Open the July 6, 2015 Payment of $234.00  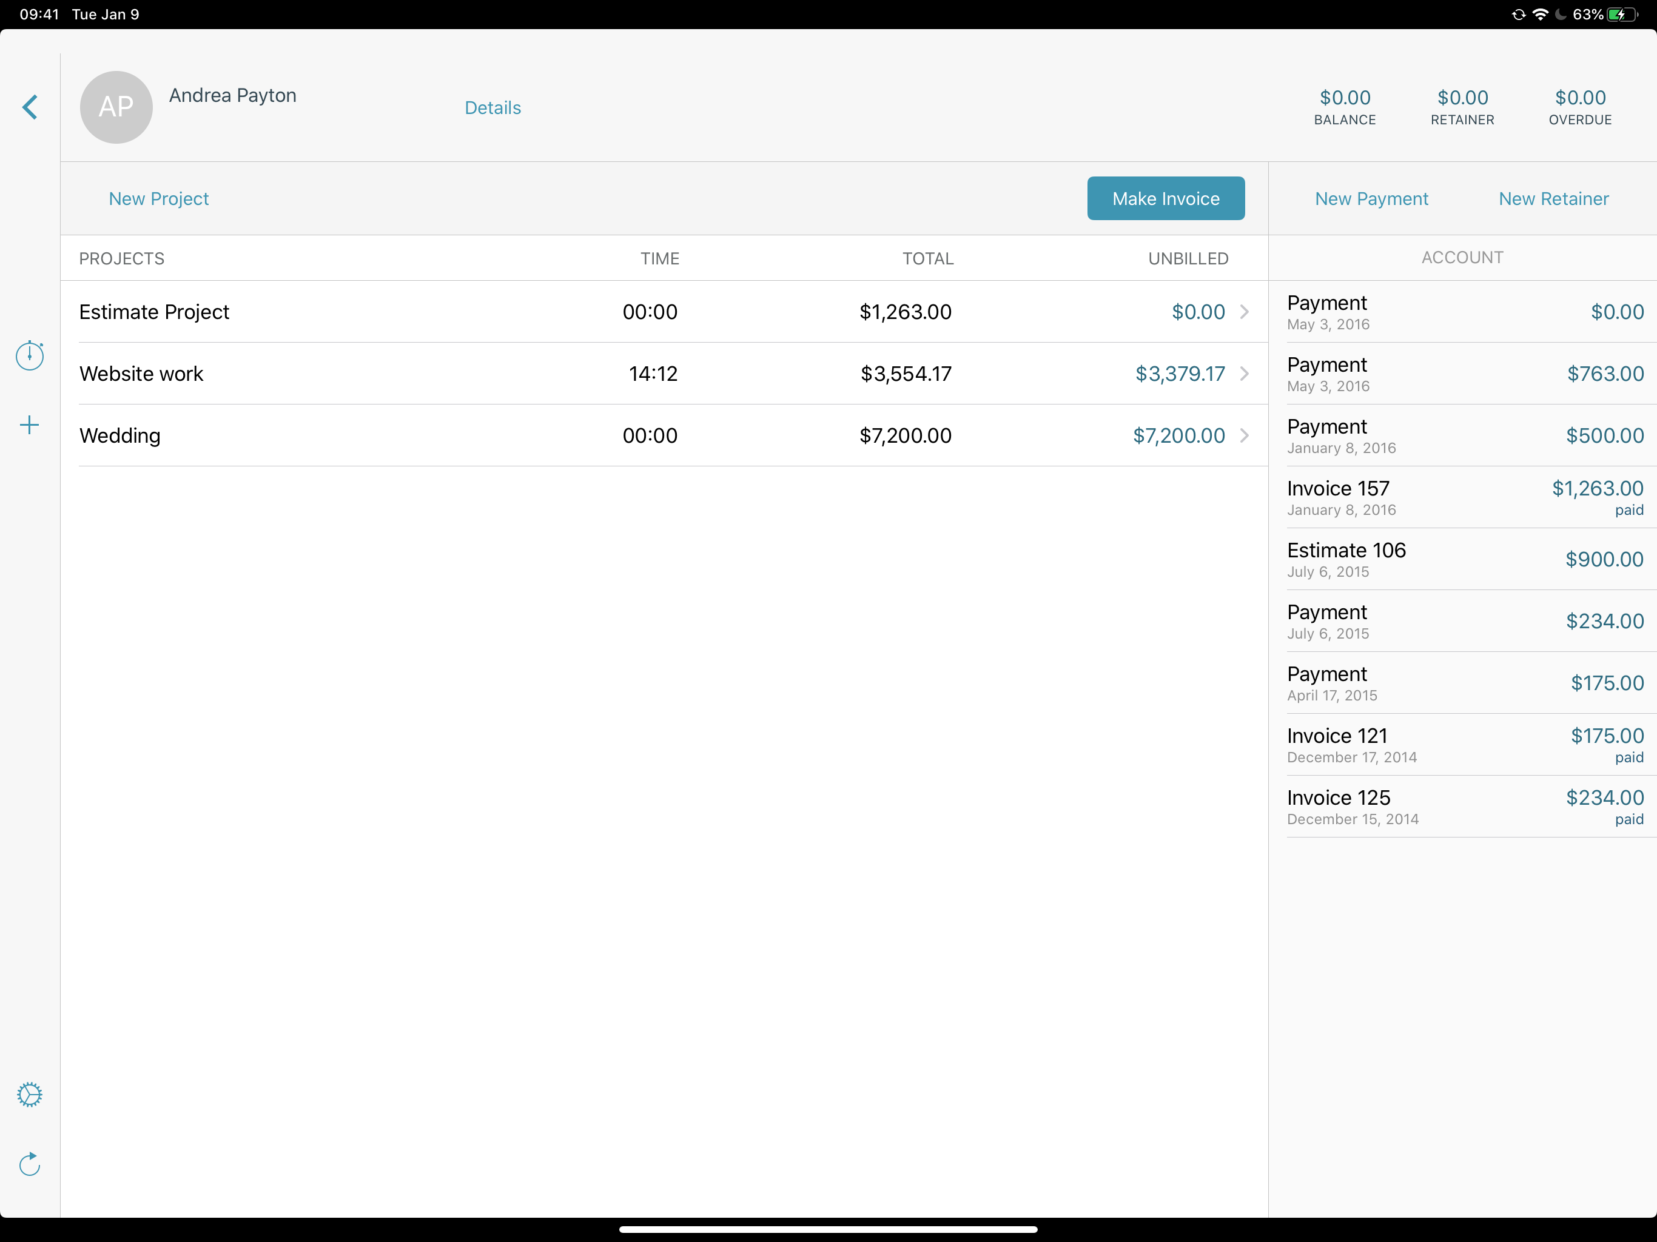[x=1463, y=621]
